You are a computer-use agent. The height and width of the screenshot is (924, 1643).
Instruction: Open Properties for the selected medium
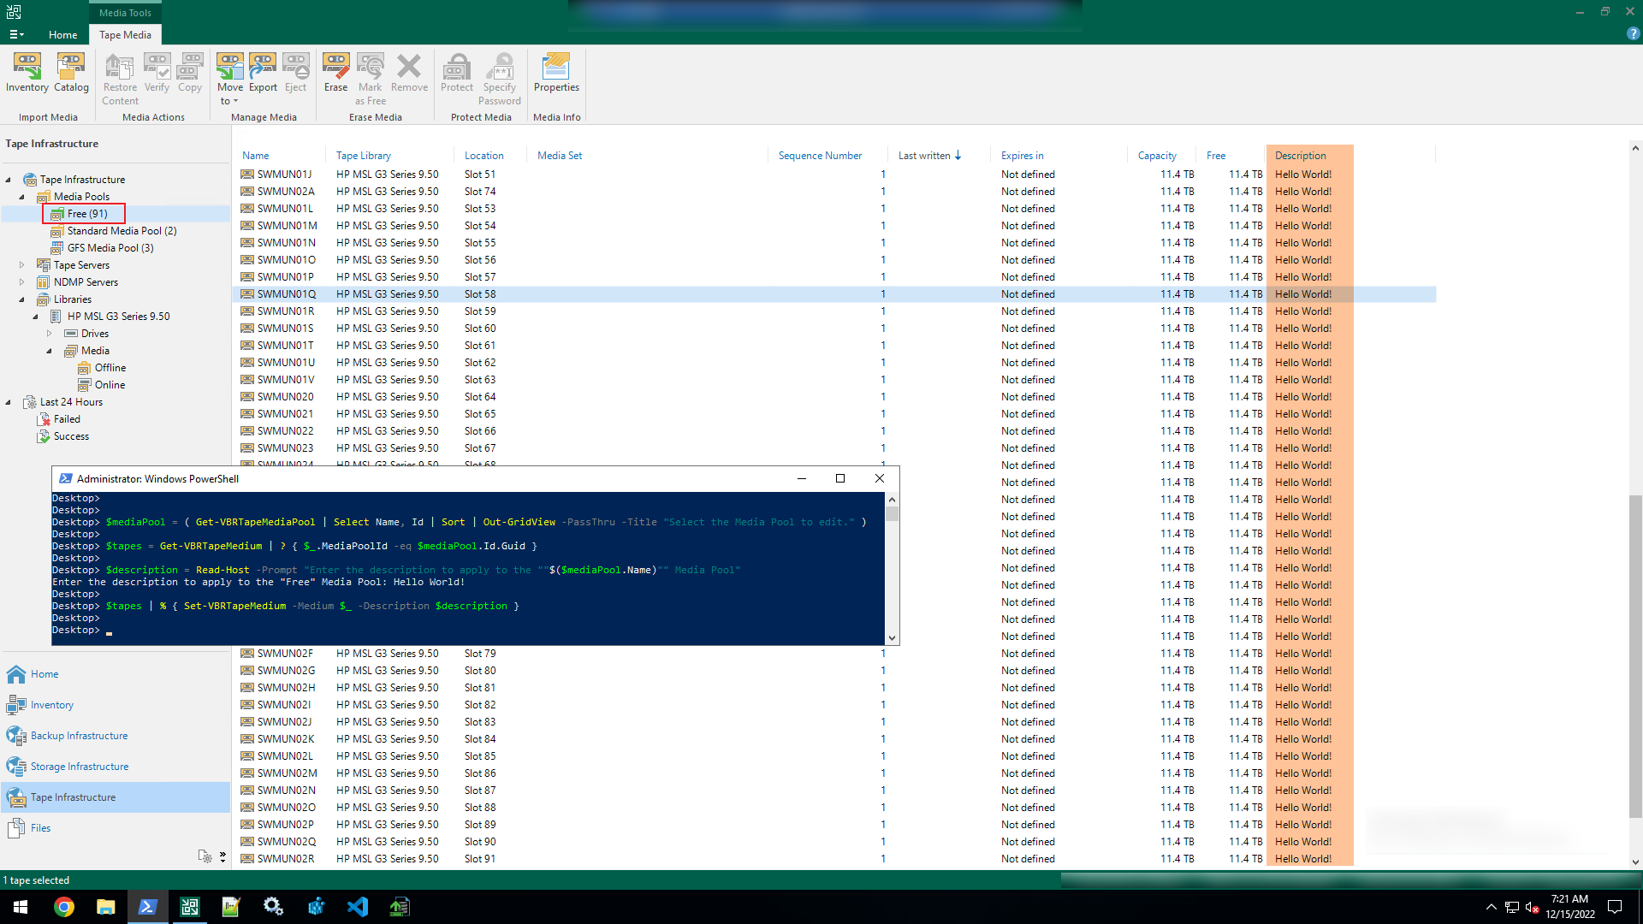[556, 75]
